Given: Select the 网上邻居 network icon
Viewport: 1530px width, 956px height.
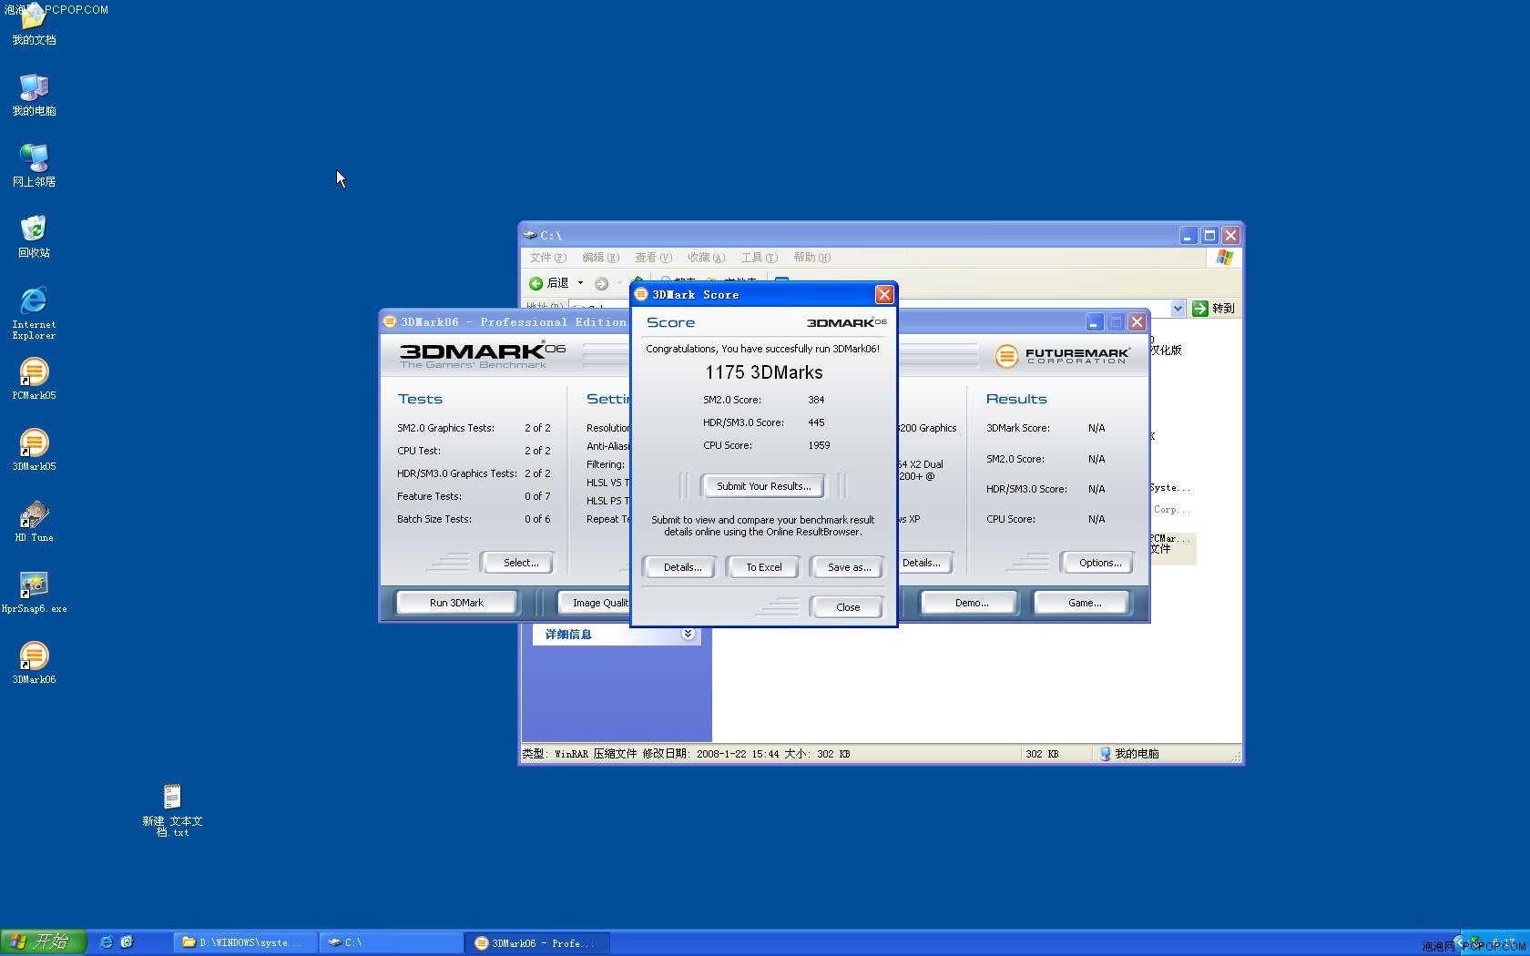Looking at the screenshot, I should coord(34,158).
